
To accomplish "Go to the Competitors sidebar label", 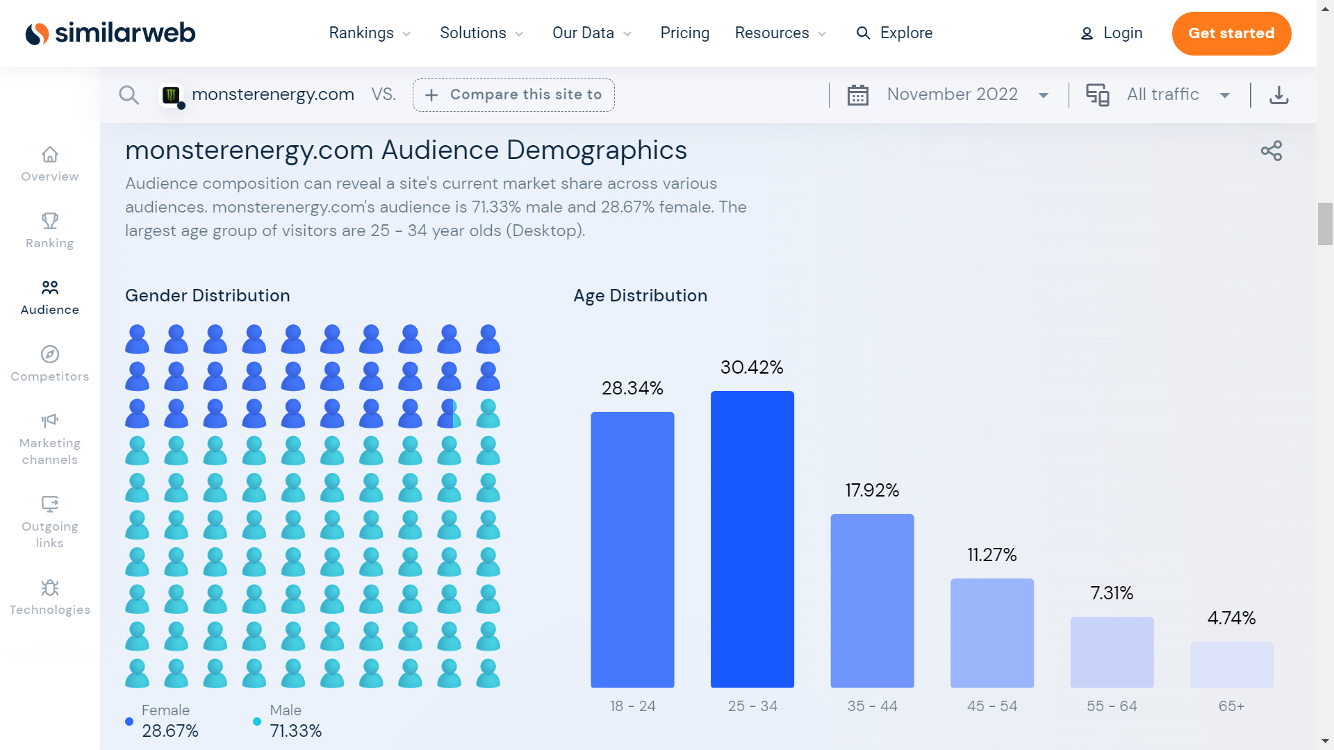I will tap(50, 376).
